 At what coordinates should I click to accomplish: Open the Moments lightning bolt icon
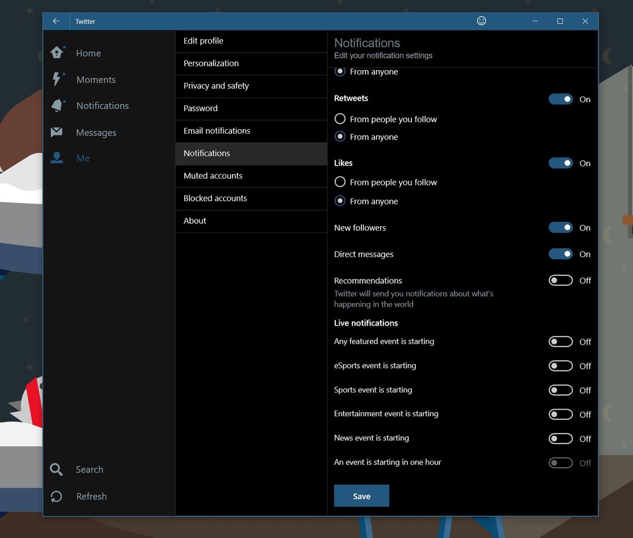(x=56, y=79)
